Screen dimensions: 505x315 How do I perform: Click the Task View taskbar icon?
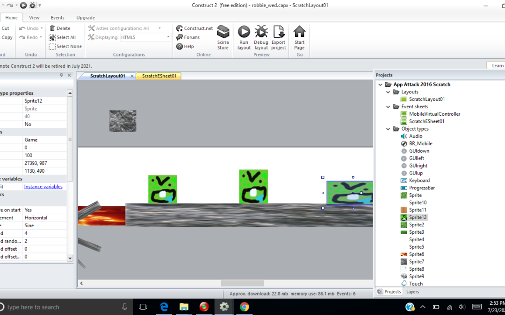[143, 307]
